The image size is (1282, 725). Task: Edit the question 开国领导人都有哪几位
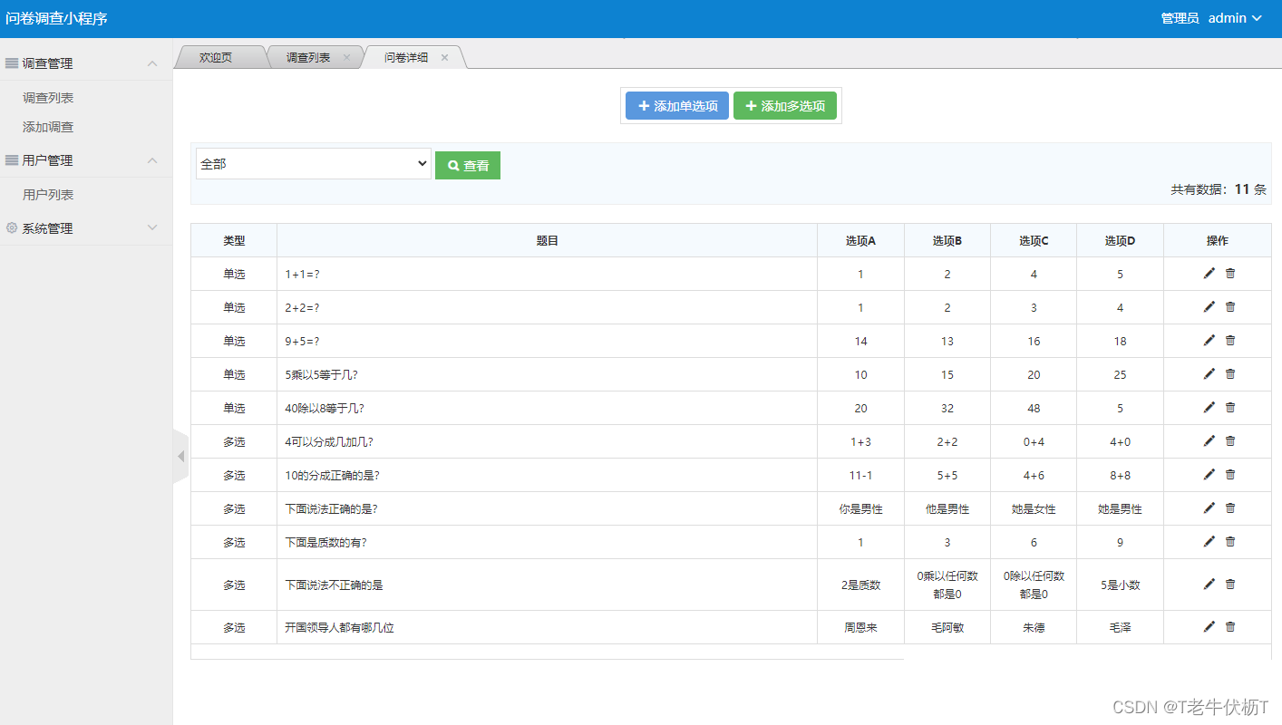click(1209, 627)
